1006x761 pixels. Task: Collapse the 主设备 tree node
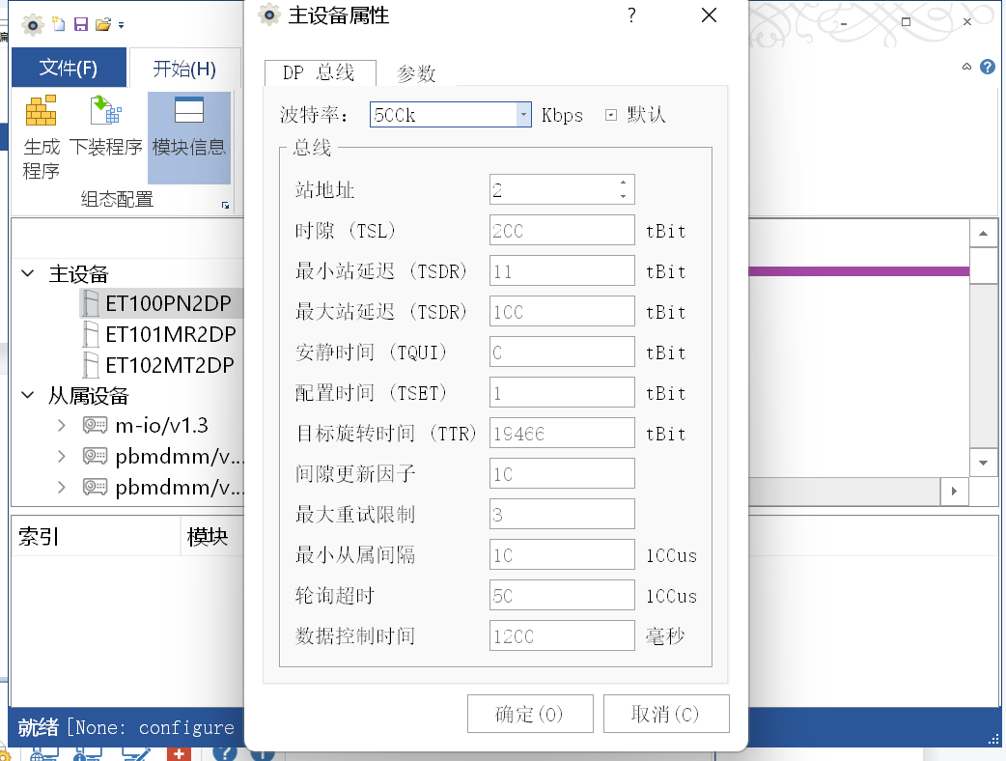coord(26,273)
